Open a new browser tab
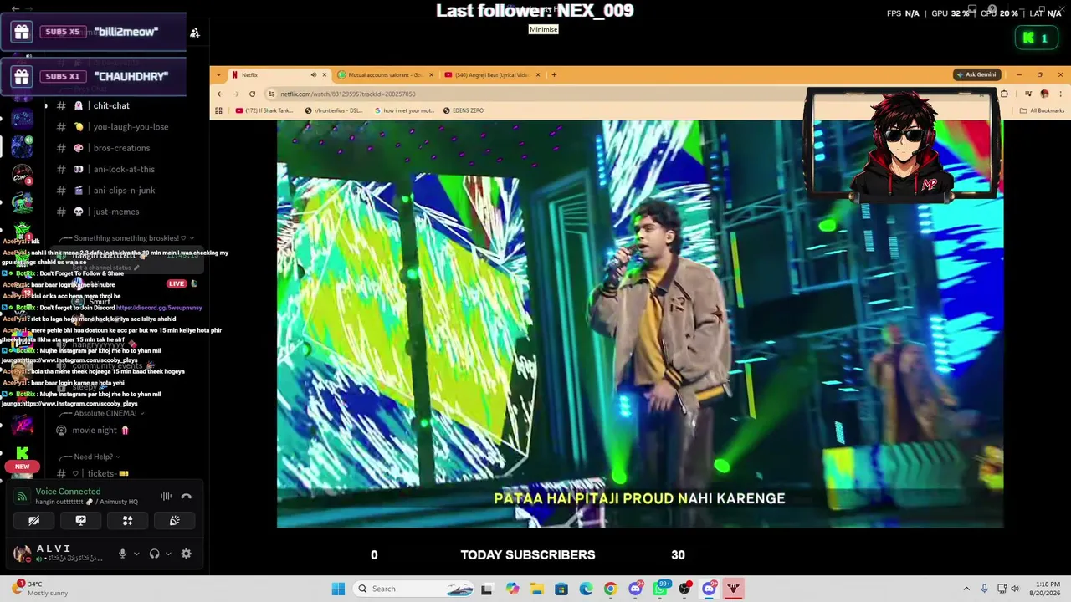Image resolution: width=1071 pixels, height=602 pixels. (554, 75)
